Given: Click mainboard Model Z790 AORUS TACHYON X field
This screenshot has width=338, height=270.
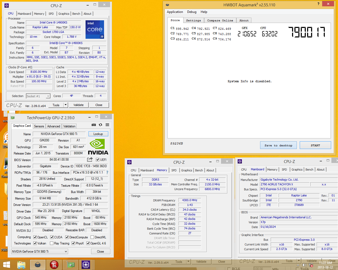Looking at the screenshot, I should click(285, 184).
